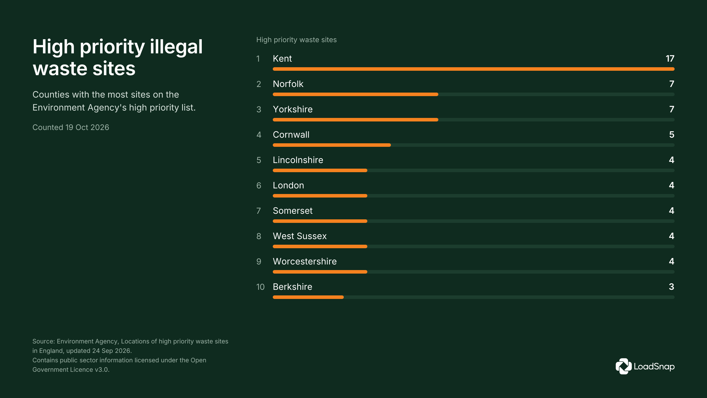Click the 'High priority waste sites' column header
The height and width of the screenshot is (398, 707).
pos(296,40)
